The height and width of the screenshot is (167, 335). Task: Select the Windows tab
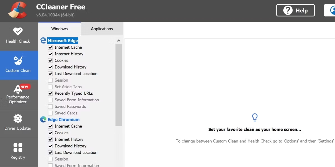click(59, 29)
